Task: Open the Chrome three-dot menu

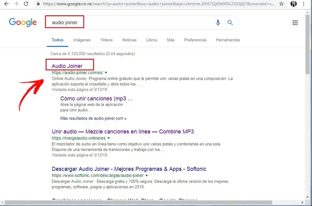Action: 304,4
